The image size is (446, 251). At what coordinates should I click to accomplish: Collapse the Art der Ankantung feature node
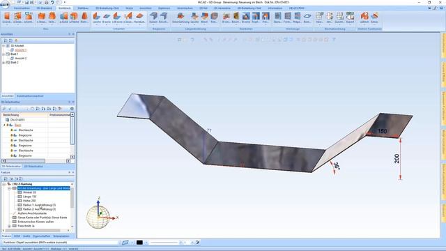(x=9, y=188)
